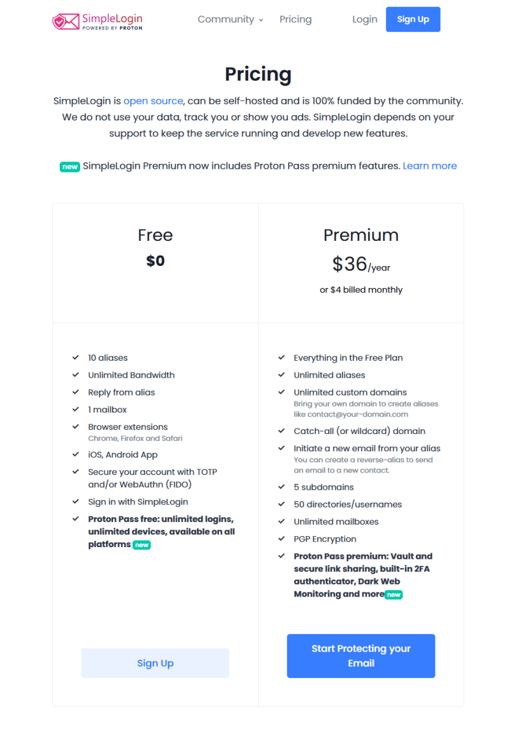Viewport: 518px width, 733px height.
Task: Click the Sign Up button in the header
Action: point(413,19)
